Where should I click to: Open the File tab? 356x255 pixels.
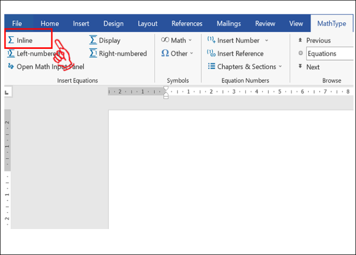(x=17, y=23)
